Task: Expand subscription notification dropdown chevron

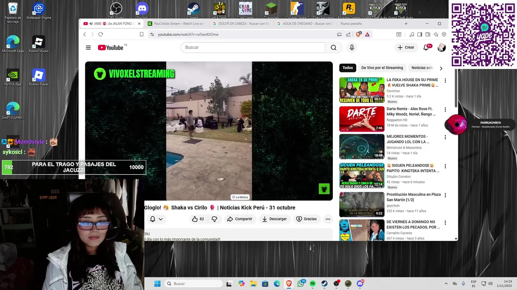Action: [161, 219]
